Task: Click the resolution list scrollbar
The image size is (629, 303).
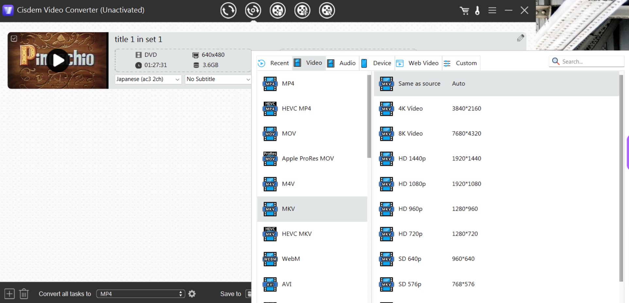Action: tap(621, 178)
